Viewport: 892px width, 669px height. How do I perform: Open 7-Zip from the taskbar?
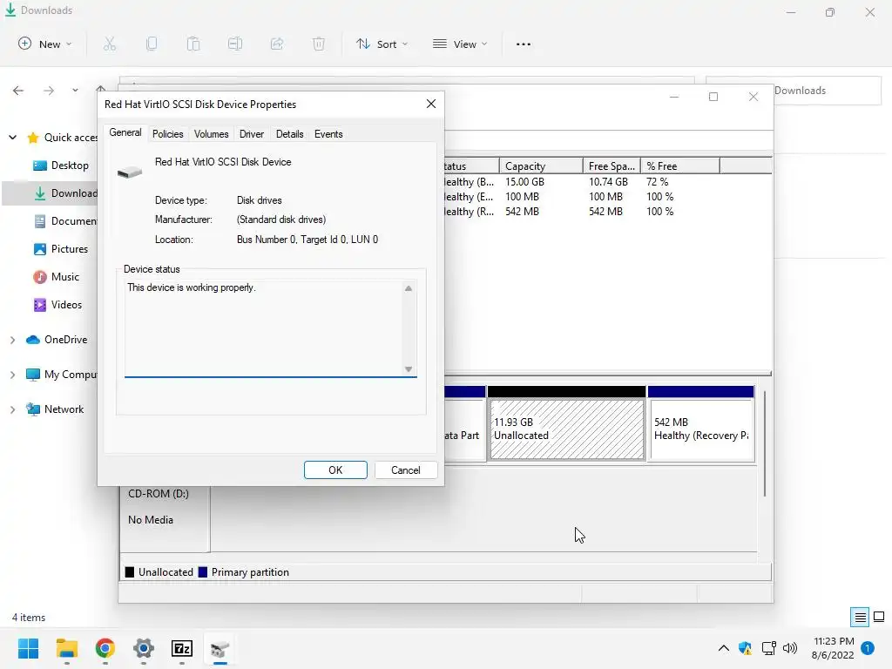click(181, 648)
